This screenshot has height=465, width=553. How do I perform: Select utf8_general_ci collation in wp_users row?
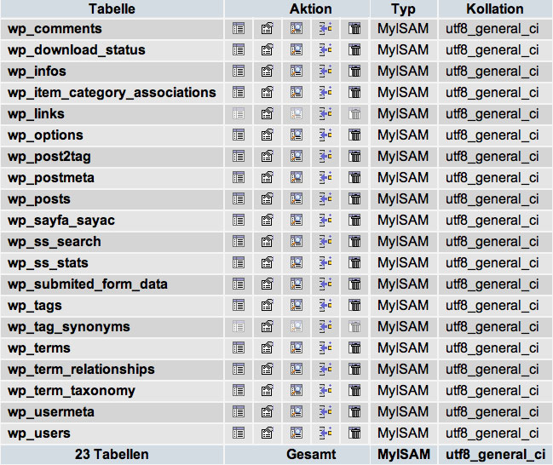tap(493, 433)
